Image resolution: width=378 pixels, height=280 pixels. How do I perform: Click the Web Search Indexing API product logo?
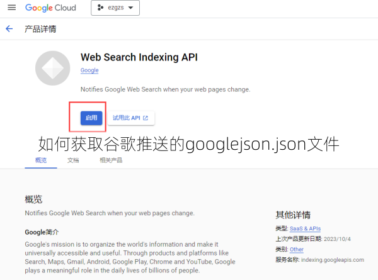click(x=52, y=68)
